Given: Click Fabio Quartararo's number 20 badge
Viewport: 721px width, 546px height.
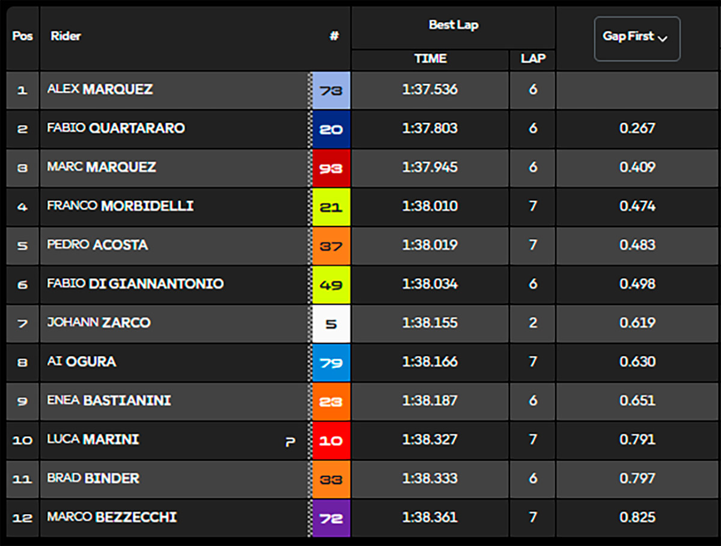Looking at the screenshot, I should tap(331, 129).
